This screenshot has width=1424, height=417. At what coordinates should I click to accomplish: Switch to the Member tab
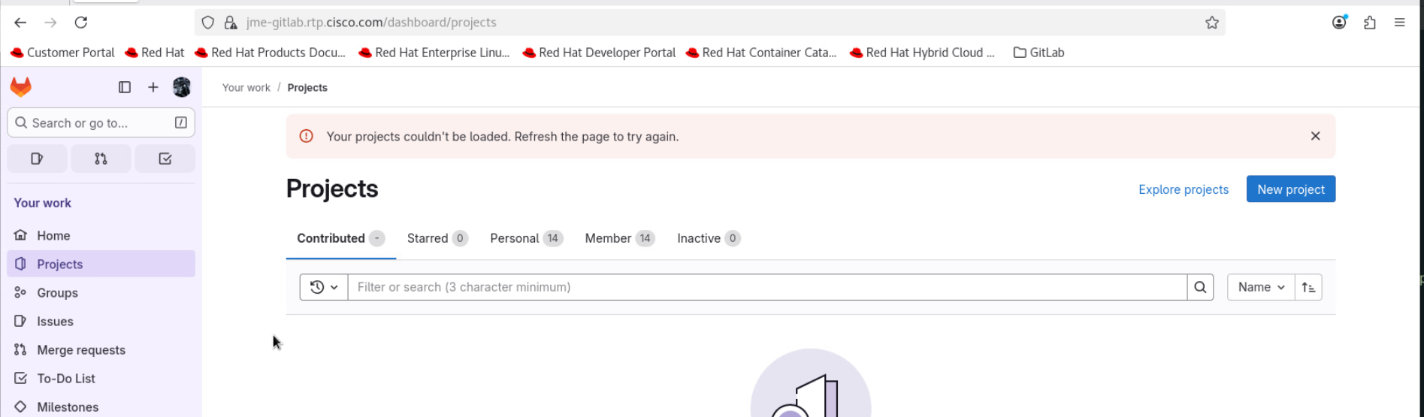click(x=620, y=238)
